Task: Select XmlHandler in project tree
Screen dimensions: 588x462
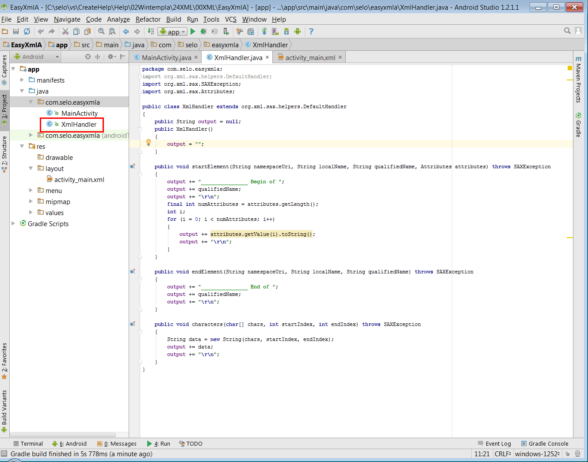Action: click(x=72, y=125)
